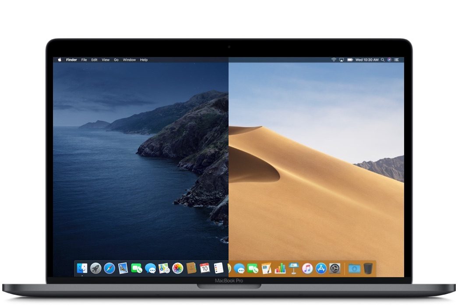Open System Preferences gear icon
This screenshot has width=458, height=307.
point(335,268)
